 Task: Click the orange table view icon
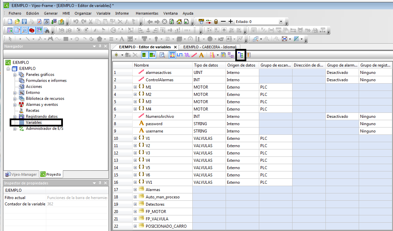(249, 55)
